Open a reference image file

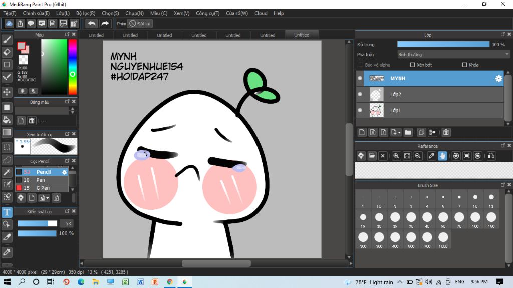coord(372,156)
